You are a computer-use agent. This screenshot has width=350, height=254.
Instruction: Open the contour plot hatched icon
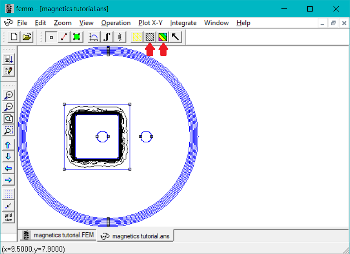point(150,37)
